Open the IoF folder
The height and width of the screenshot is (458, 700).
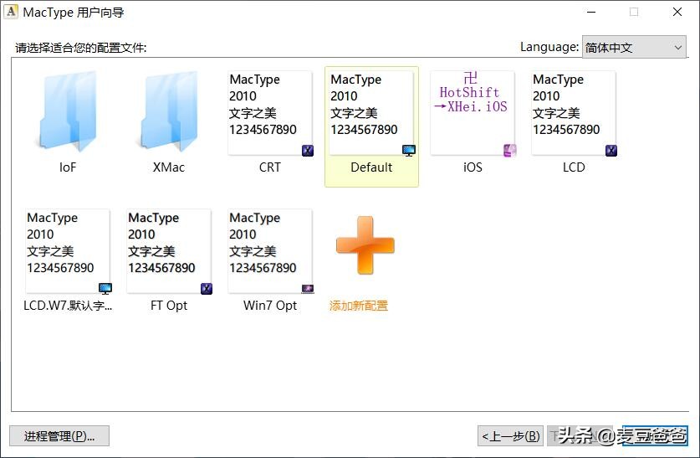(x=68, y=112)
